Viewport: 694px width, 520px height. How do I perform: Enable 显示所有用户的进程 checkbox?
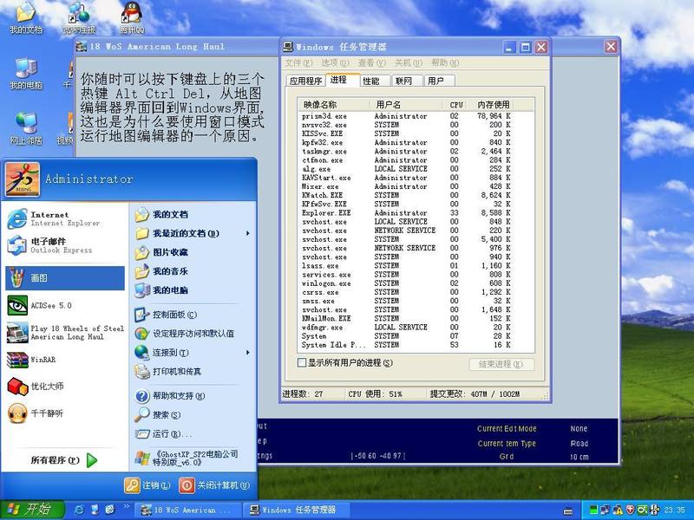[302, 363]
